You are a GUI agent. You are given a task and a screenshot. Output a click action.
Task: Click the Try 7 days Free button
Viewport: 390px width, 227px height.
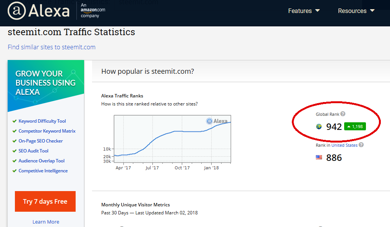point(45,201)
